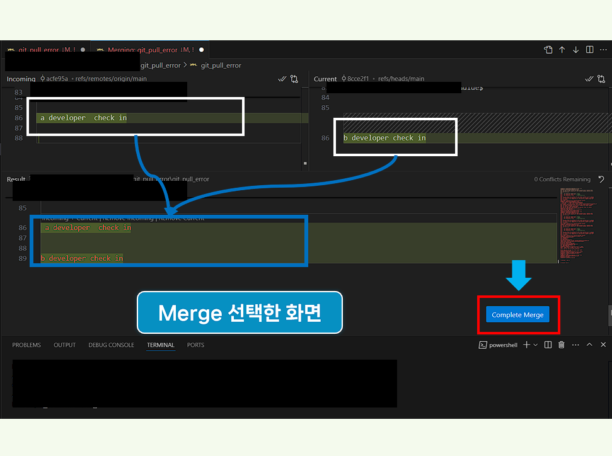The width and height of the screenshot is (612, 456).
Task: Open the compare icon beside Incoming accept-all
Action: (x=294, y=79)
